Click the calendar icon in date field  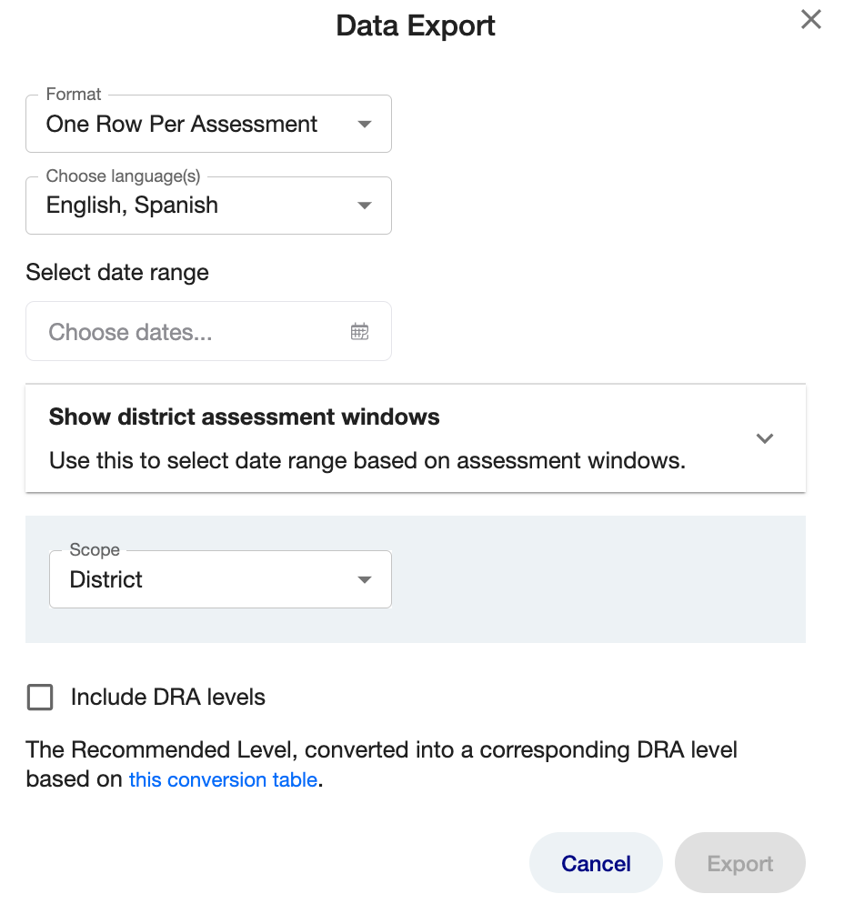[360, 332]
